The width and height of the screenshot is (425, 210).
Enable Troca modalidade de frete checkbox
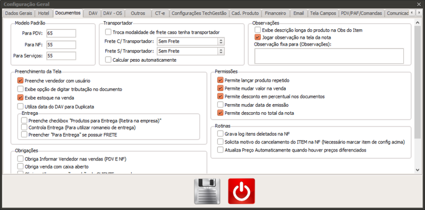pyautogui.click(x=108, y=32)
